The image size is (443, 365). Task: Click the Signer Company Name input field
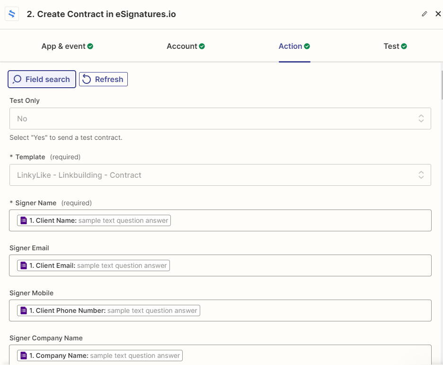tap(220, 355)
